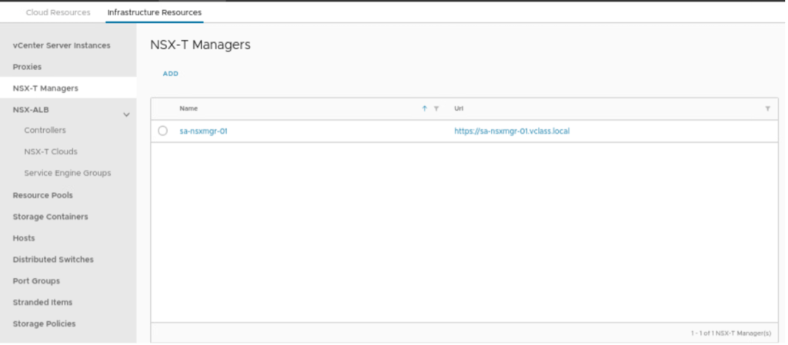Go to vCenter Server Instances
Viewport: 788px width, 345px height.
[62, 45]
